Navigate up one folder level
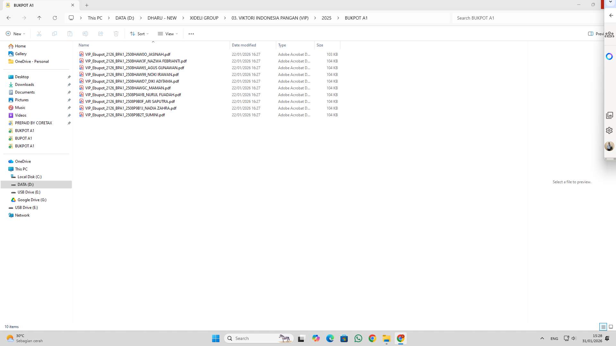The width and height of the screenshot is (616, 346). (39, 18)
